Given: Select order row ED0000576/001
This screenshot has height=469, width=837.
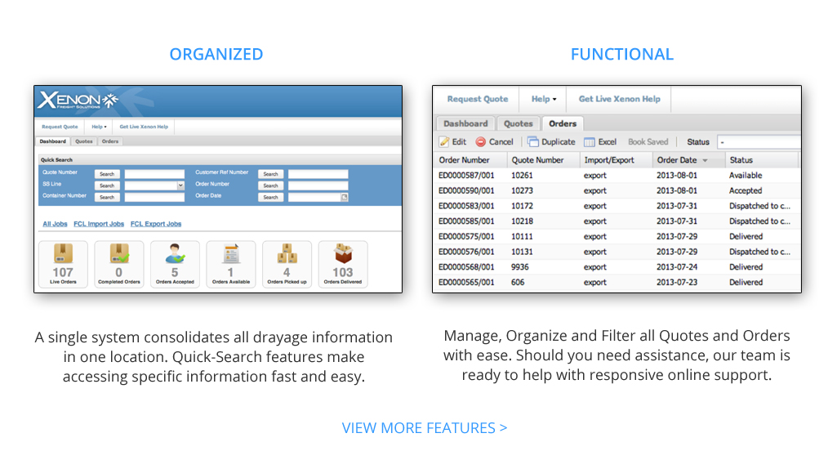Looking at the screenshot, I should [617, 252].
